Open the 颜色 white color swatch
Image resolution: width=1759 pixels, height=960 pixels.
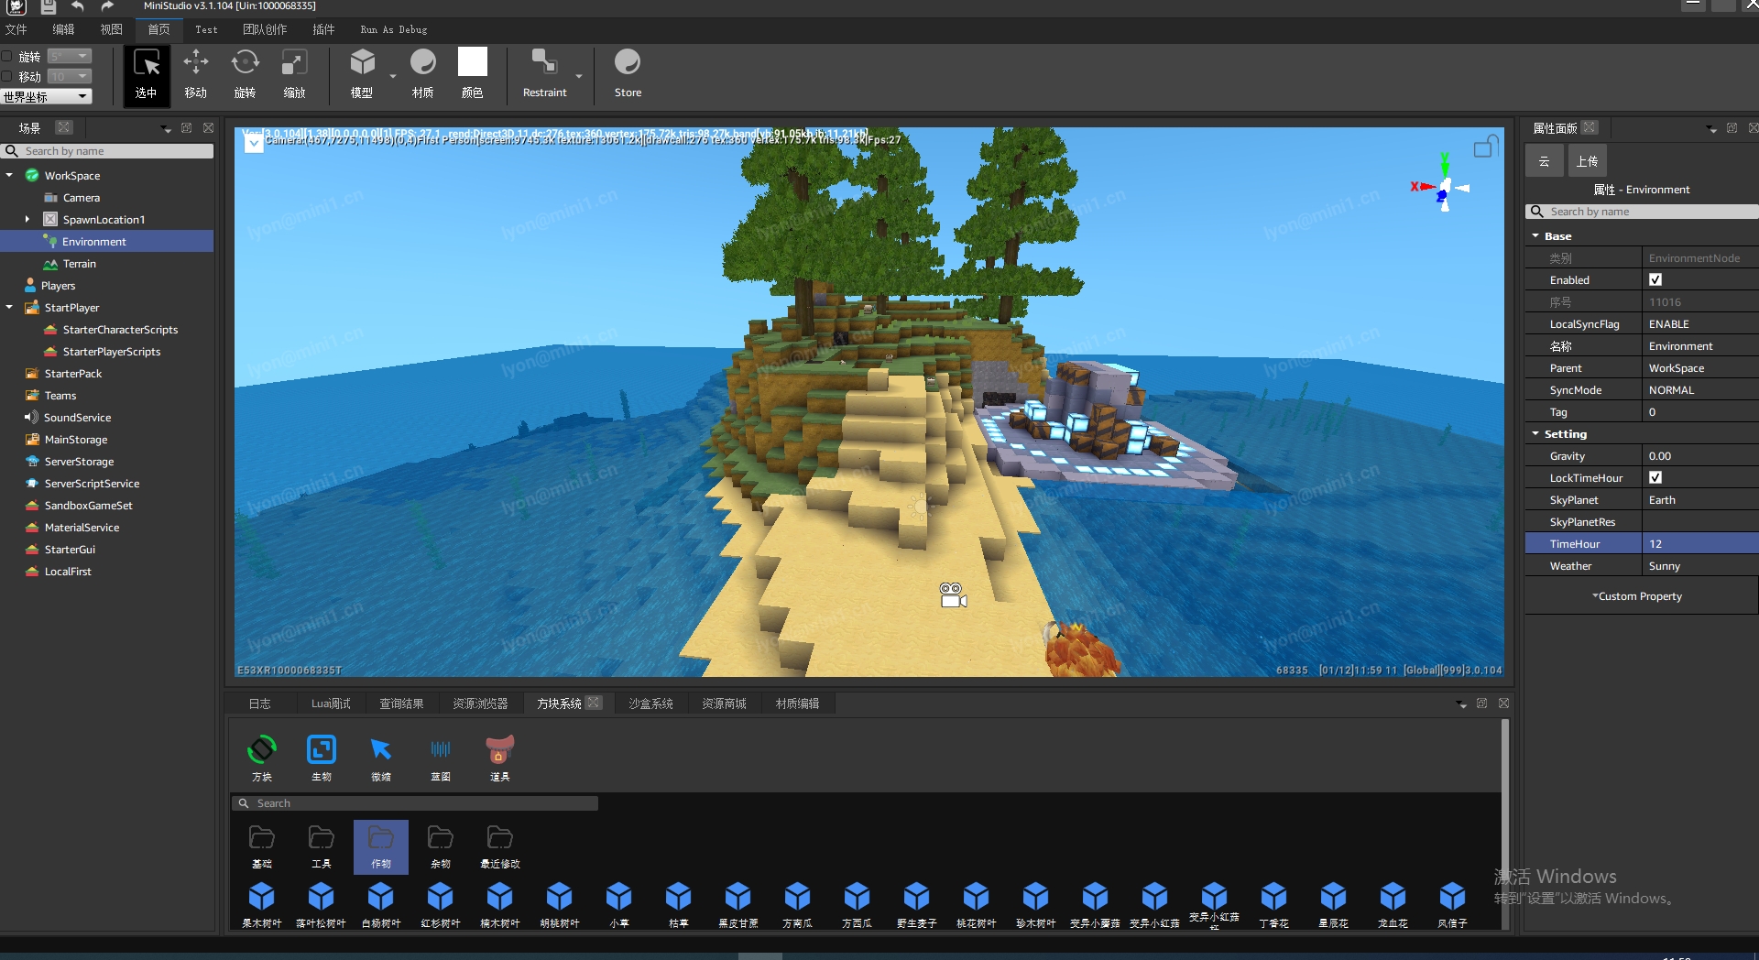(x=473, y=62)
